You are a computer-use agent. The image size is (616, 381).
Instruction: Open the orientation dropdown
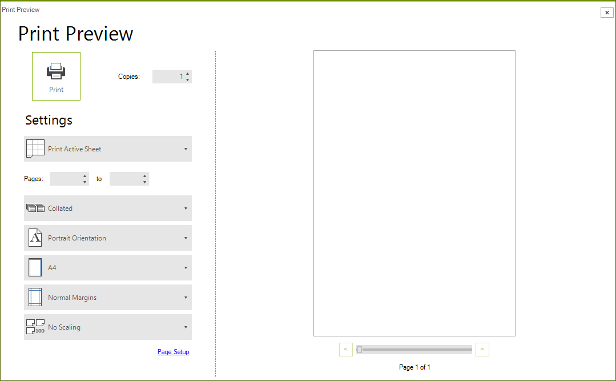click(185, 238)
